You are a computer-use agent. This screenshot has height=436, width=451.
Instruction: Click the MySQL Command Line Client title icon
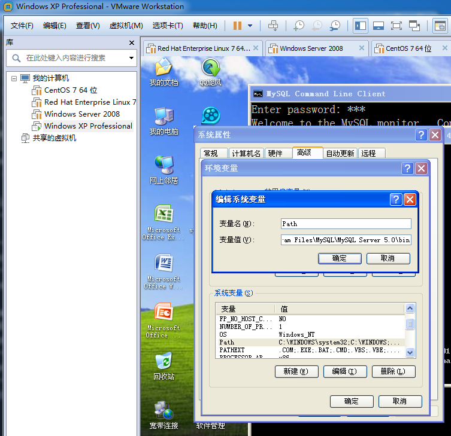(258, 94)
